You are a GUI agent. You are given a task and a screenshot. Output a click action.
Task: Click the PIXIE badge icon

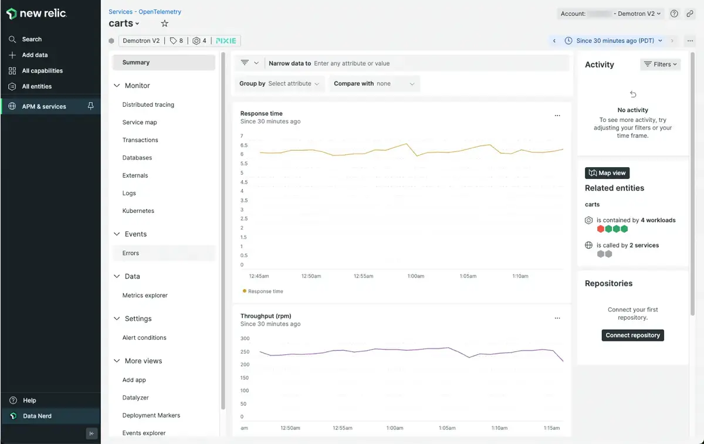point(226,41)
